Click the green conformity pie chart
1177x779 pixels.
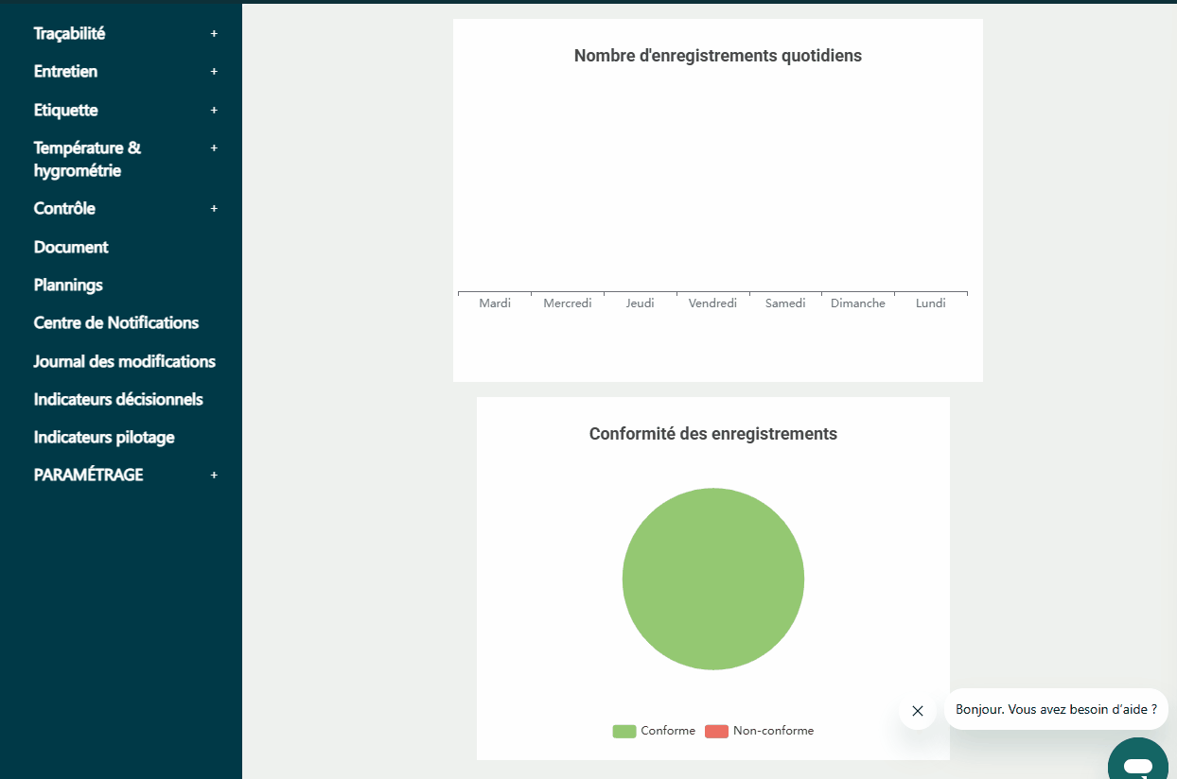[712, 579]
